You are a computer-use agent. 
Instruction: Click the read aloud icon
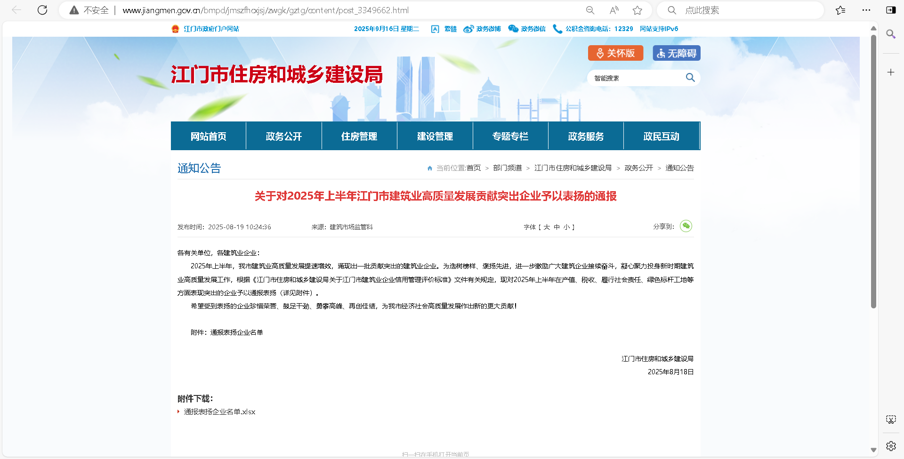click(x=614, y=10)
